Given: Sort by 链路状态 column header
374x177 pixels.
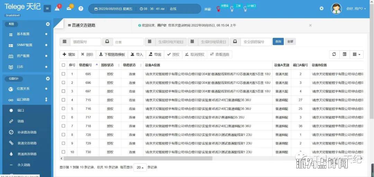Looking at the screenshot, I should point(132,65).
